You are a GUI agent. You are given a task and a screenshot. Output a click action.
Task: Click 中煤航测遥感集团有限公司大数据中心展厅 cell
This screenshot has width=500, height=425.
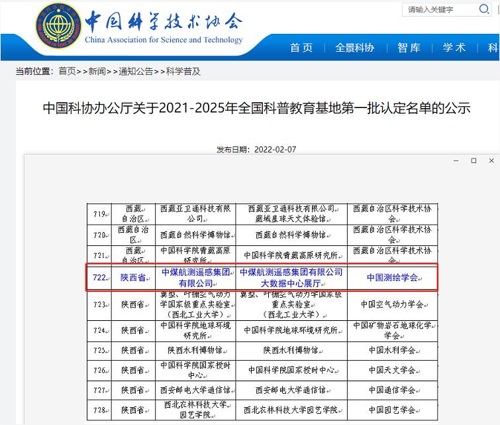pos(291,278)
